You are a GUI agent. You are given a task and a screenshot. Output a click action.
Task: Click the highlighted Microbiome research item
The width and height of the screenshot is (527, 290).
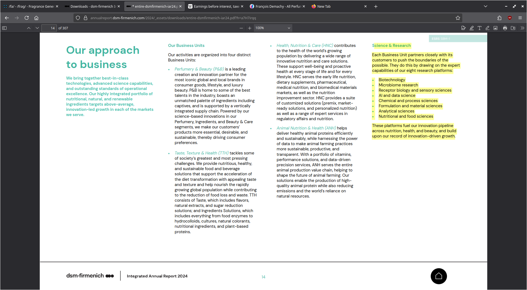click(398, 85)
